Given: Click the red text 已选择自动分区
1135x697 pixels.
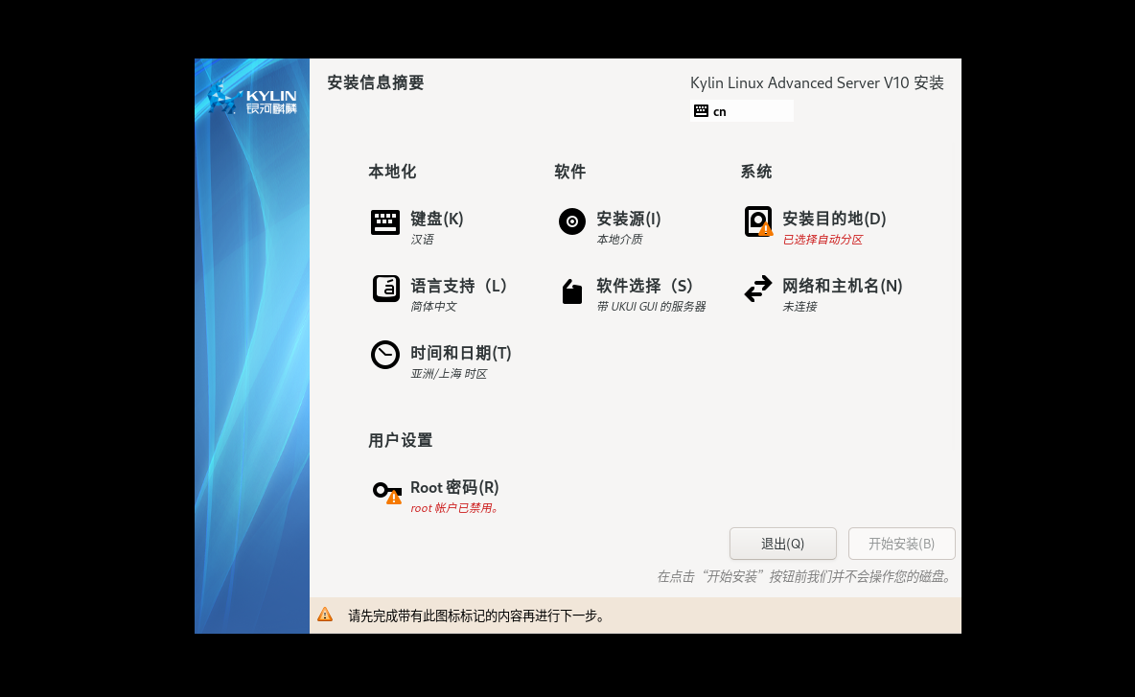Looking at the screenshot, I should [x=822, y=240].
